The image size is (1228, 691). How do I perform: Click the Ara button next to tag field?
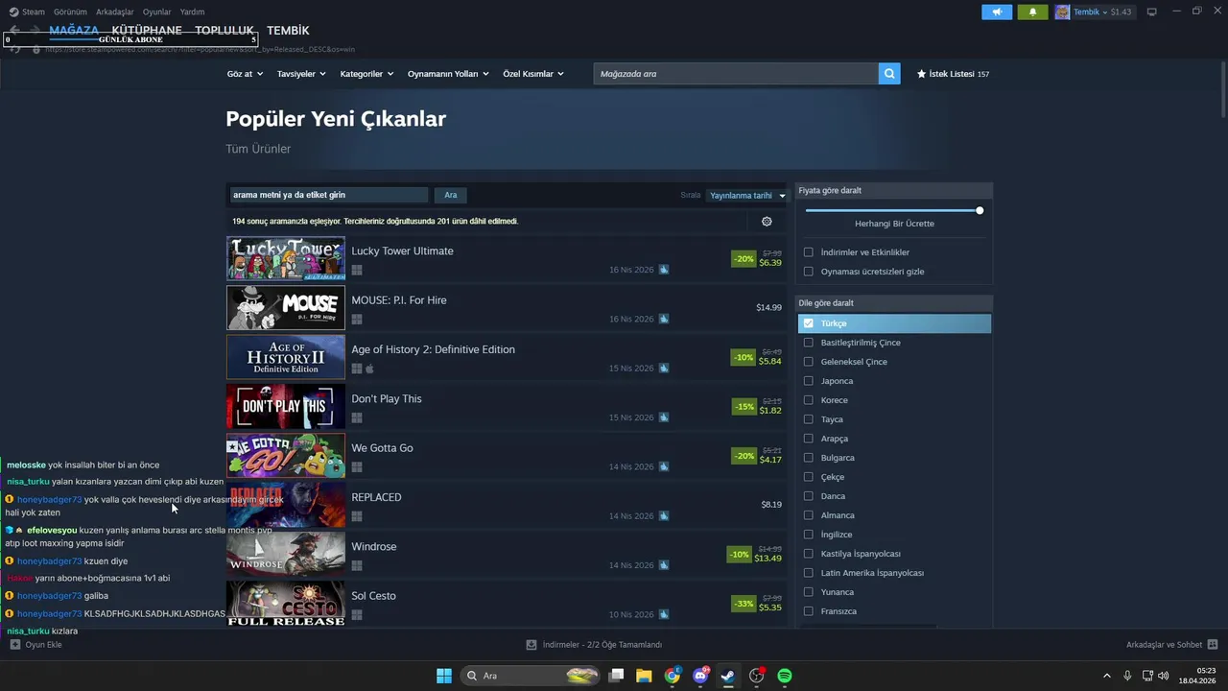451,195
